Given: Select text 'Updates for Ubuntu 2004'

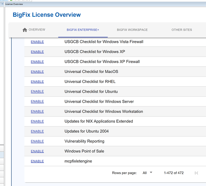Looking at the screenshot, I should 87,131.
